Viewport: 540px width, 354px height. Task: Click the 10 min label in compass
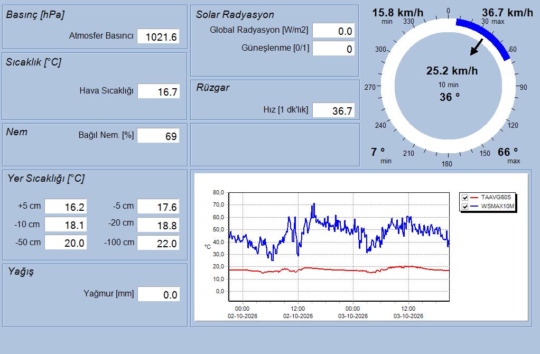click(x=449, y=85)
